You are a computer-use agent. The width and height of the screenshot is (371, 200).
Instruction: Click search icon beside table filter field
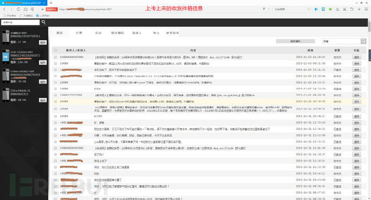(x=363, y=41)
